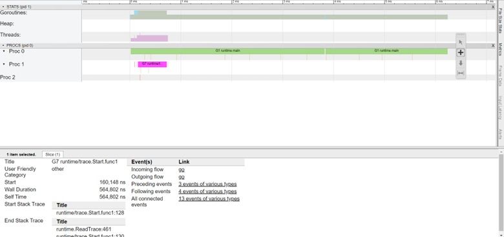Screen dimensions: 504x237
Task: Follow the Outgoing flow go link
Action: (182, 177)
